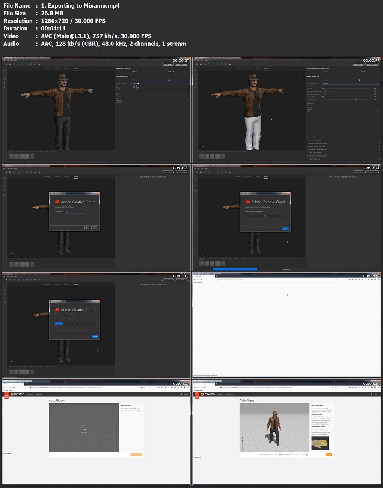This screenshot has height=488, width=383.
Task: Click Character Name field in 00:01:23 dialog
Action: click(75, 212)
